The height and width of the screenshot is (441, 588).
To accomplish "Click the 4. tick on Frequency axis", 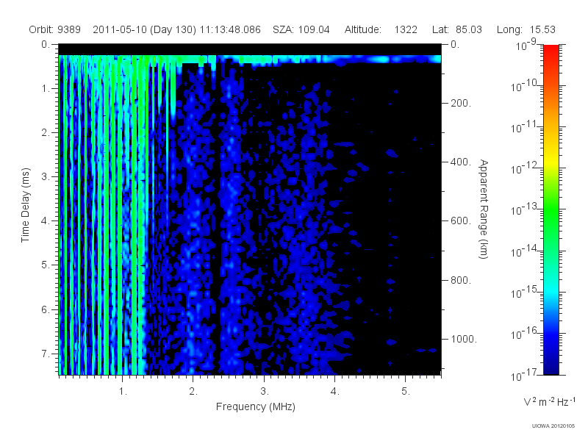I will (x=335, y=392).
